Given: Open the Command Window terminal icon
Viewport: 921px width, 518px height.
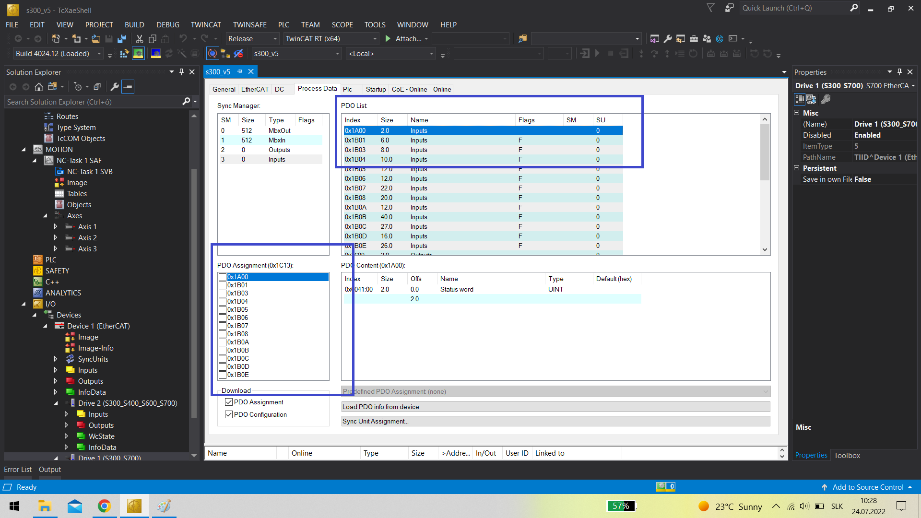Looking at the screenshot, I should pos(732,39).
